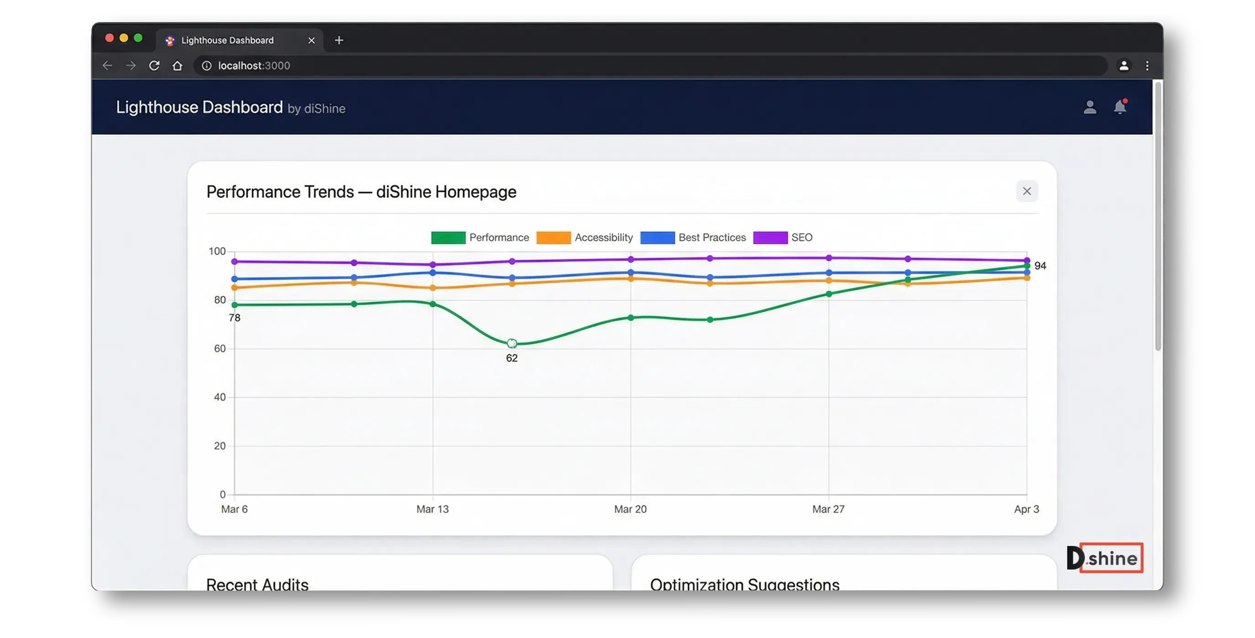Click the Performance point on Apr 3

1027,266
